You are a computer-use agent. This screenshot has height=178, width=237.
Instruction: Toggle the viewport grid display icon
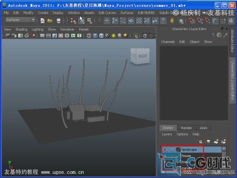pos(42,36)
